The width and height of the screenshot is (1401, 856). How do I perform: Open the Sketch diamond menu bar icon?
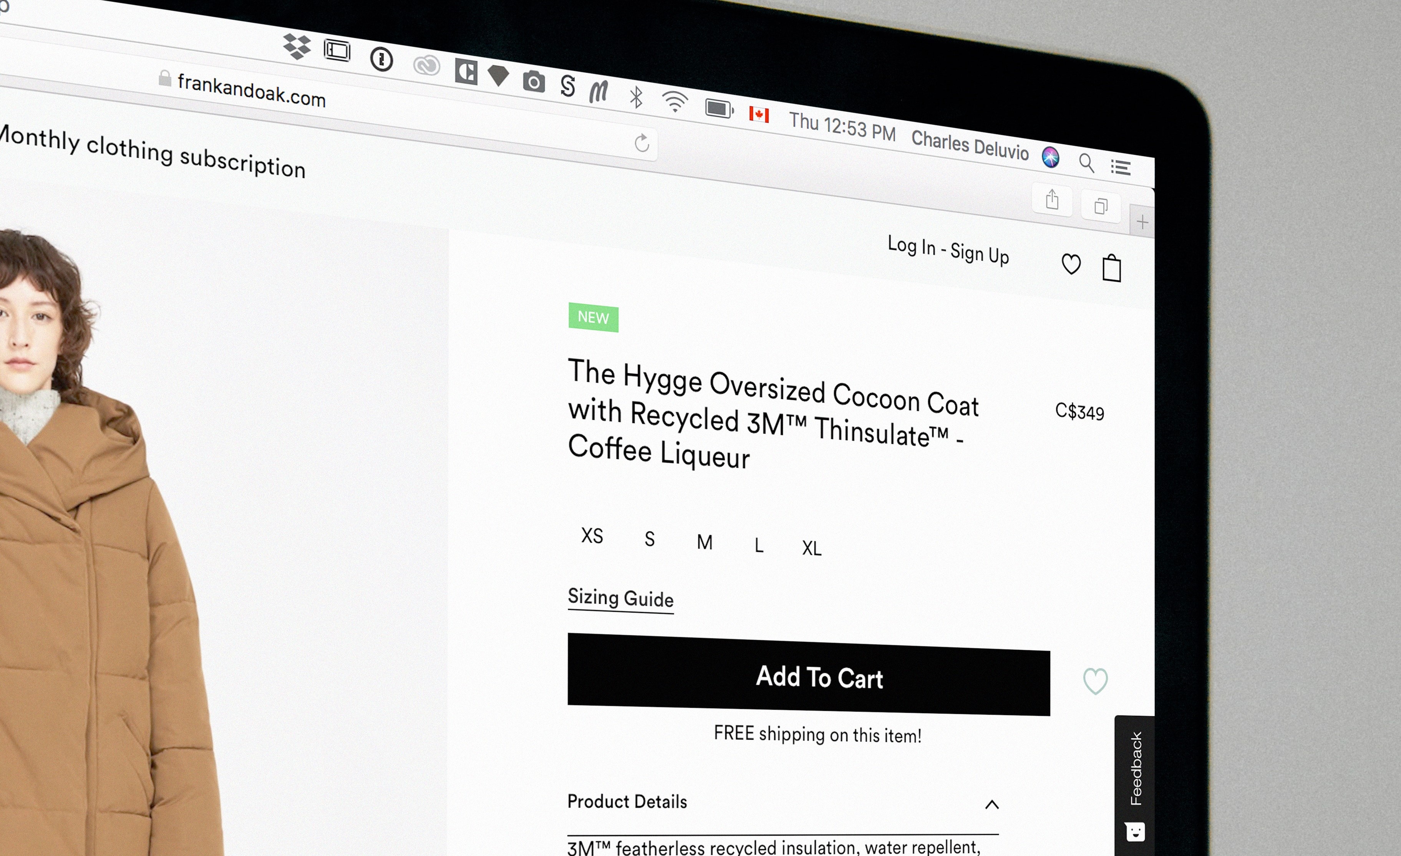(x=499, y=76)
